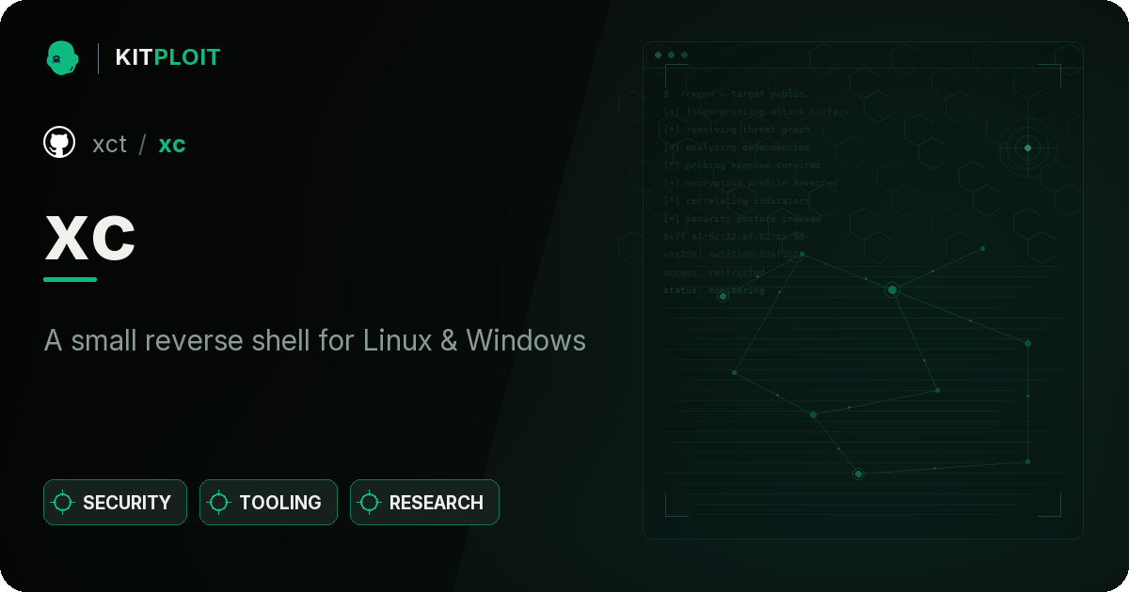
Task: Select the description 'A small reverse shell for Linux & Windows'
Action: [315, 340]
